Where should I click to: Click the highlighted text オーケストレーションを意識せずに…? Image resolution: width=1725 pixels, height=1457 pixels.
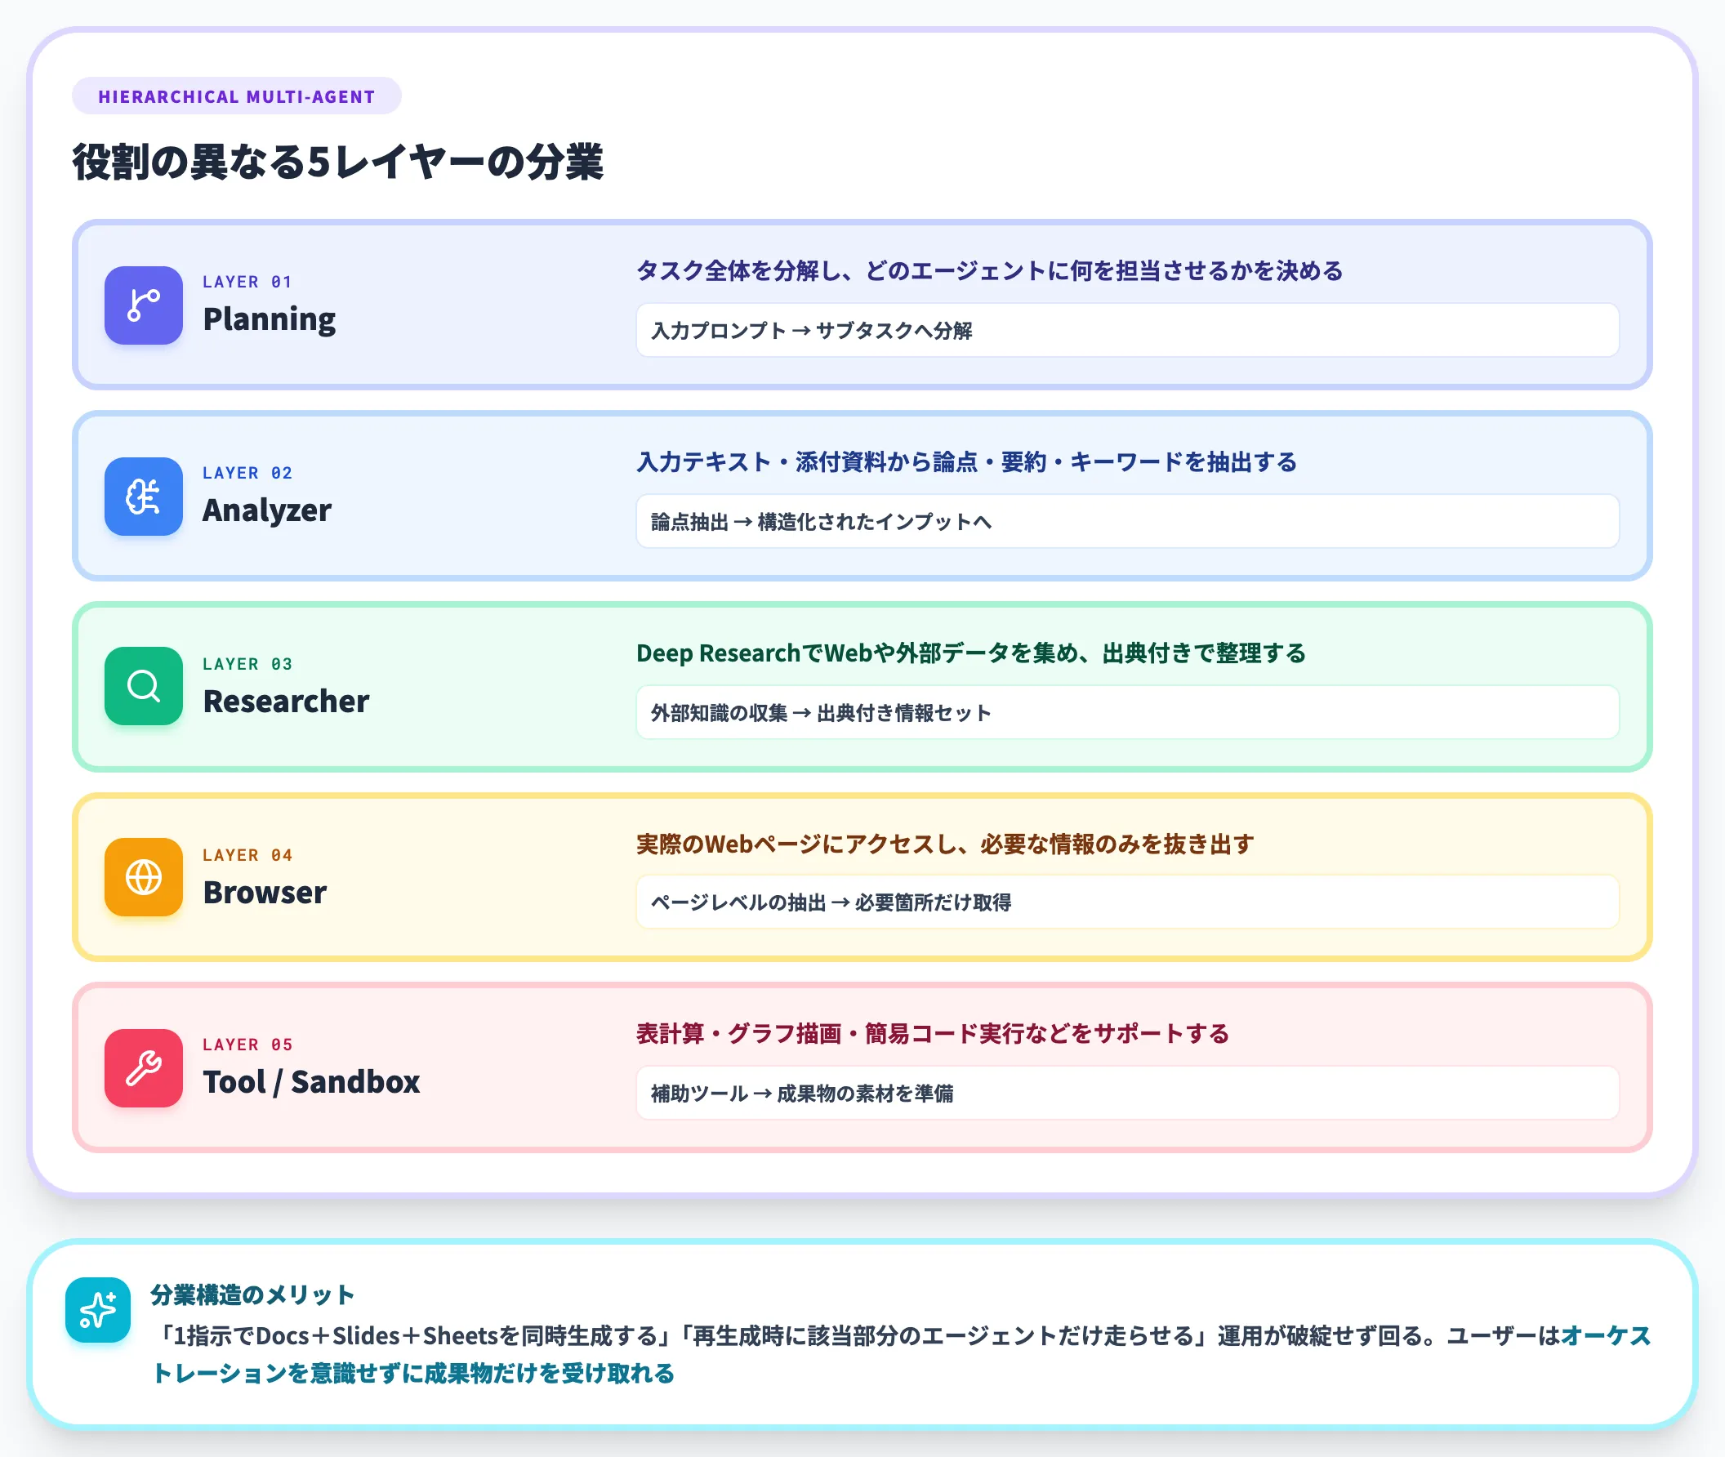point(414,1374)
